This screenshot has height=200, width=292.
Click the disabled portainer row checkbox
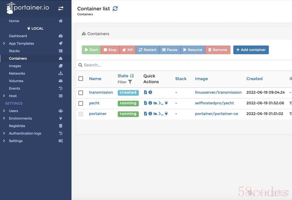[x=81, y=114]
